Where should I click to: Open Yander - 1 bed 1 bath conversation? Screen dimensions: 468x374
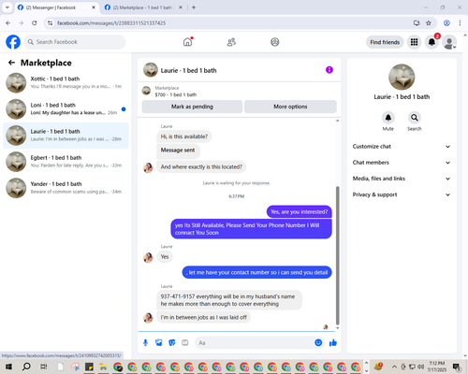tap(66, 188)
